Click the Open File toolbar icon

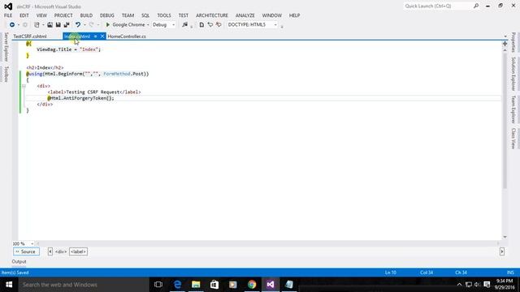click(x=50, y=25)
